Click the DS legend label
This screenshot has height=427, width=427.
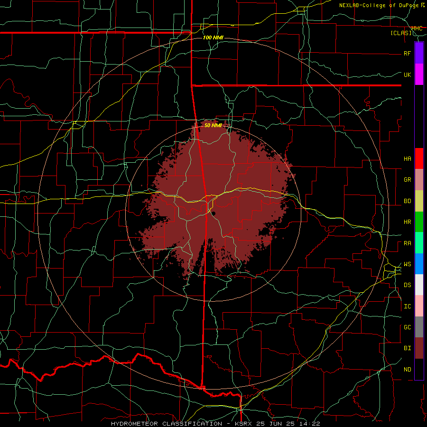click(407, 285)
